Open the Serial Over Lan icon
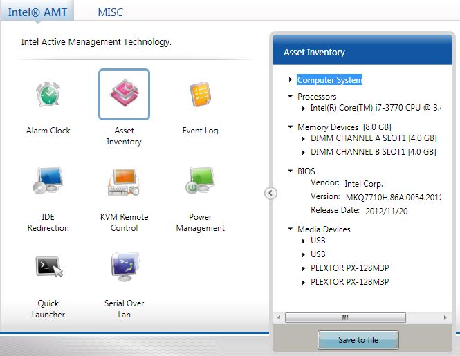 click(x=125, y=266)
